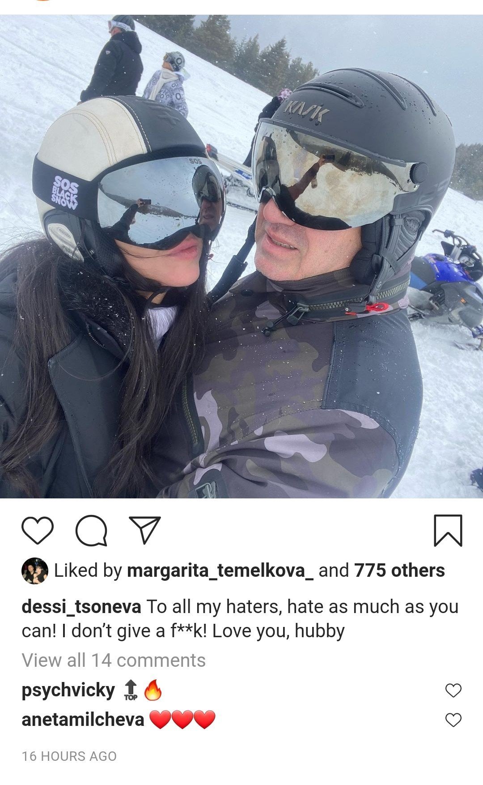
Task: Like psychvicky's comment heart
Action: [x=453, y=691]
